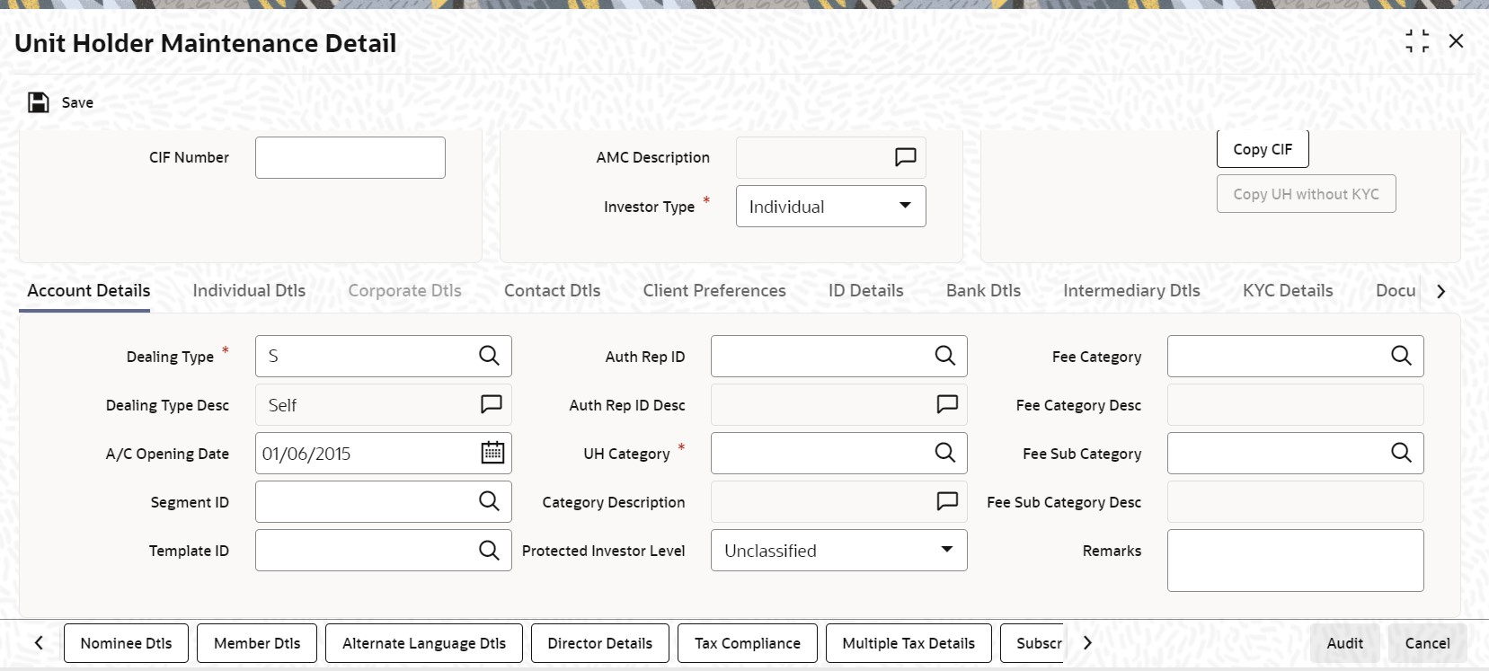View AMC Description comment popup icon
Screen dimensions: 1489x671
pos(906,157)
